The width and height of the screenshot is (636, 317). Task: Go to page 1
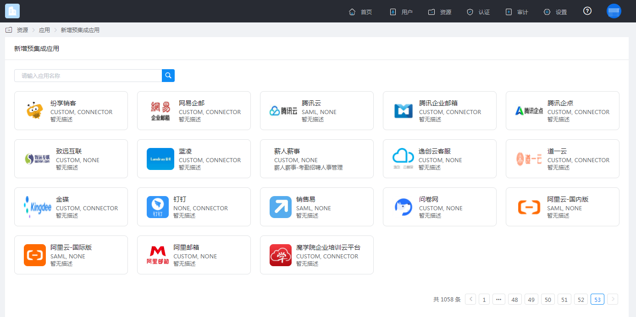484,299
